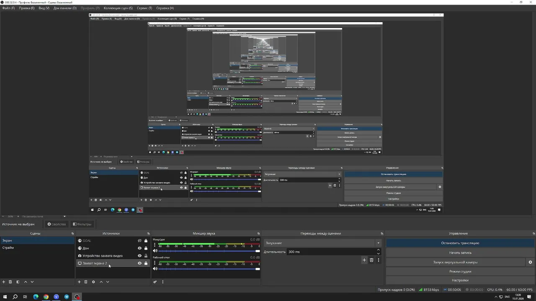This screenshot has width=536, height=301.
Task: Move source up with arrow in Источники toolbar
Action: (x=101, y=282)
